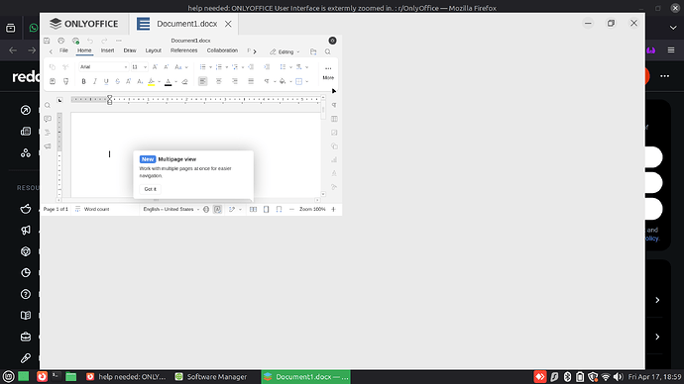This screenshot has width=684, height=384.
Task: Switch to the Insert tab
Action: tap(107, 50)
